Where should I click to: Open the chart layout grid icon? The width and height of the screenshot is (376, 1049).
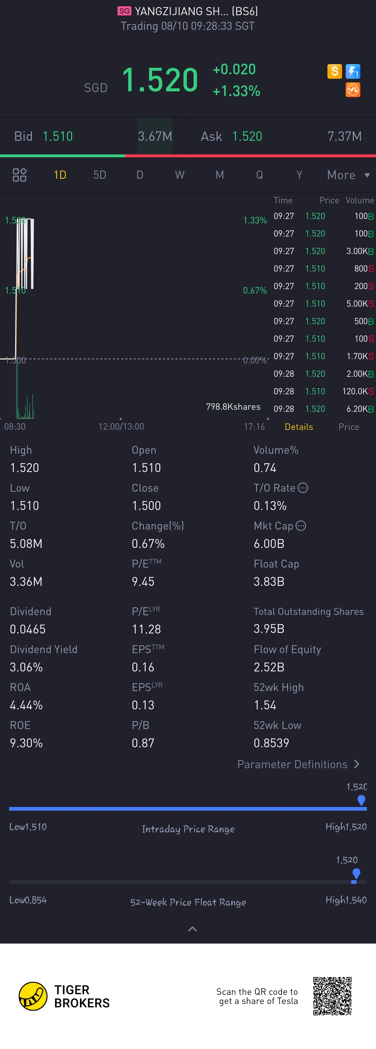[20, 175]
